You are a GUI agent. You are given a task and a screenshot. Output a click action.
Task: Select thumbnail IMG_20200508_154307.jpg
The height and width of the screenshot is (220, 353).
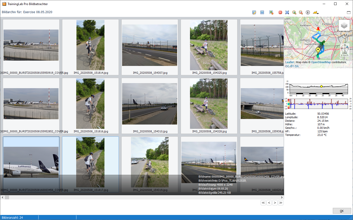coord(150,47)
